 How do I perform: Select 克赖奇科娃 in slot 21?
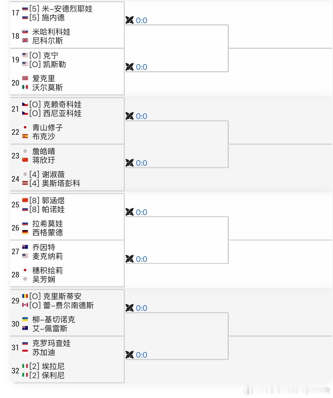[x=62, y=105]
